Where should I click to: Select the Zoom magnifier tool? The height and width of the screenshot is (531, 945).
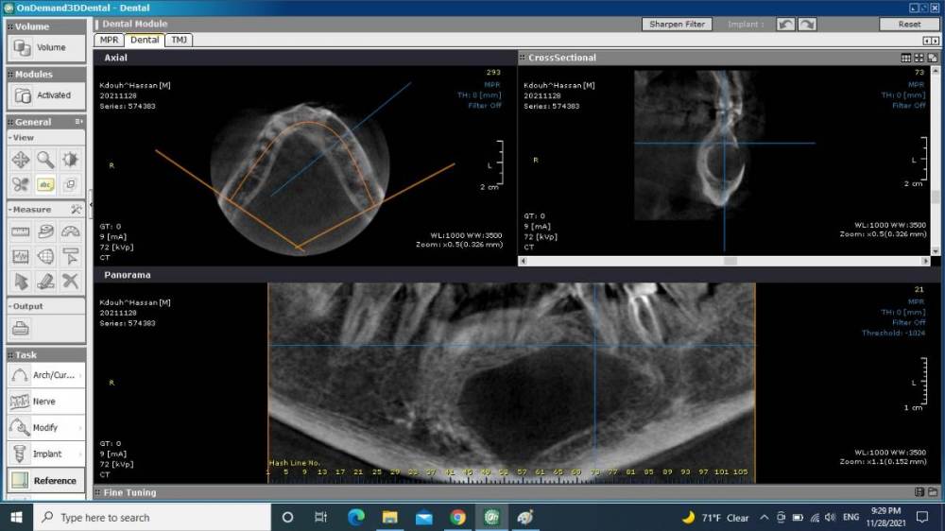45,160
